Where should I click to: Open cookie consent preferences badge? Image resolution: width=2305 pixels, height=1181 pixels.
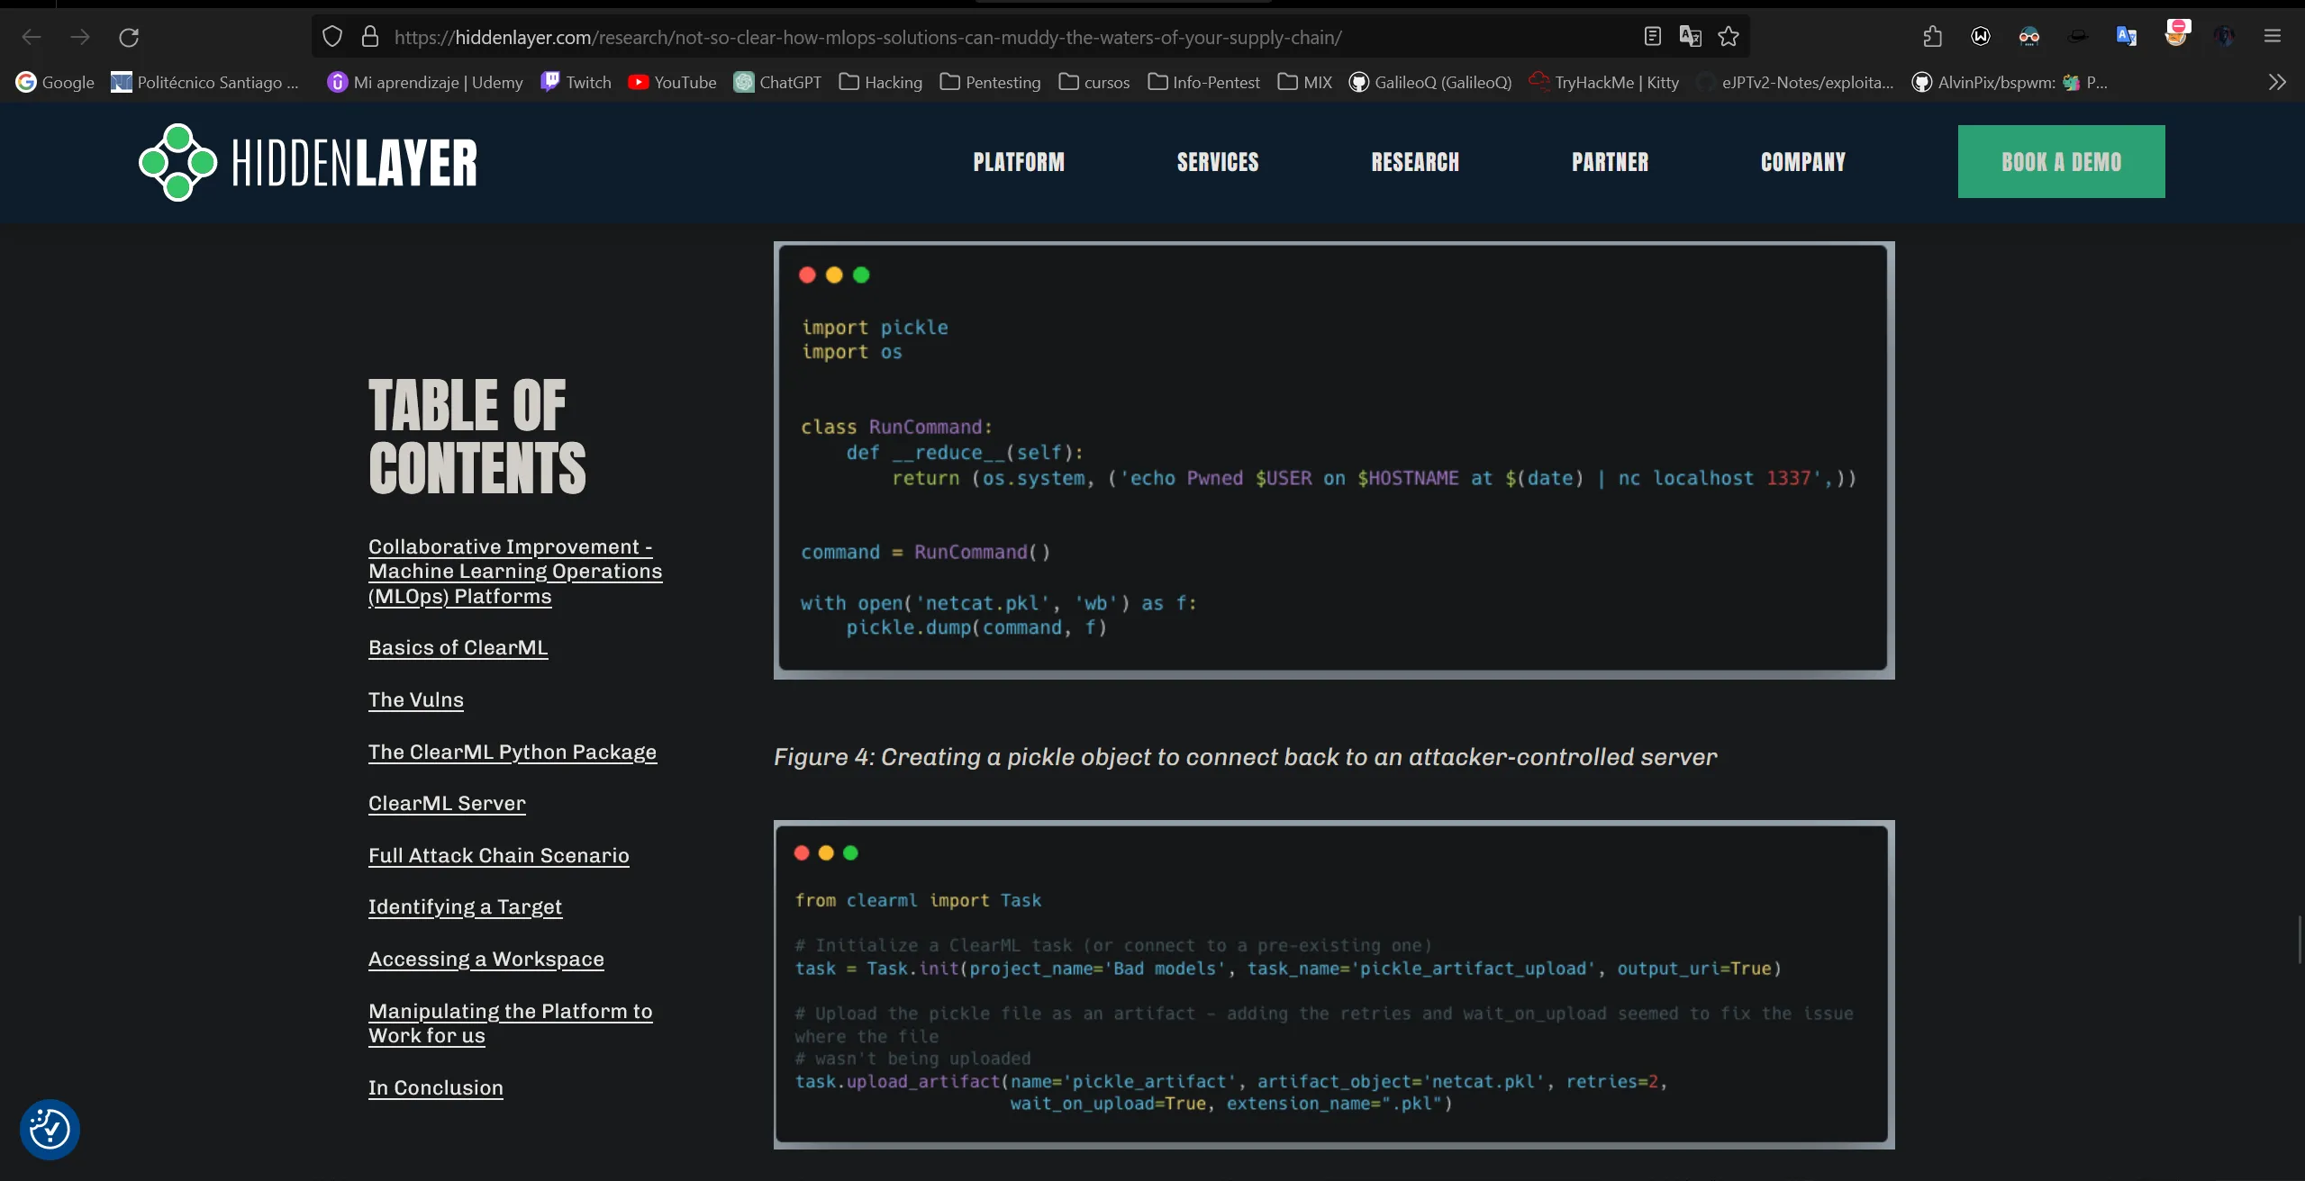[x=50, y=1129]
